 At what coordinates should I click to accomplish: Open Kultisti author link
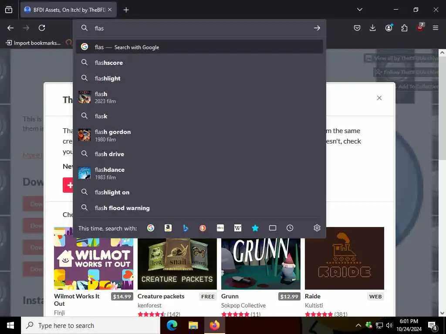point(314,305)
